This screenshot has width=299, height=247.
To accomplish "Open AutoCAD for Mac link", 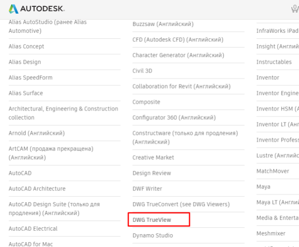I will click(31, 244).
